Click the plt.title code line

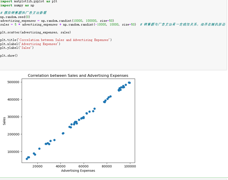click(x=56, y=40)
